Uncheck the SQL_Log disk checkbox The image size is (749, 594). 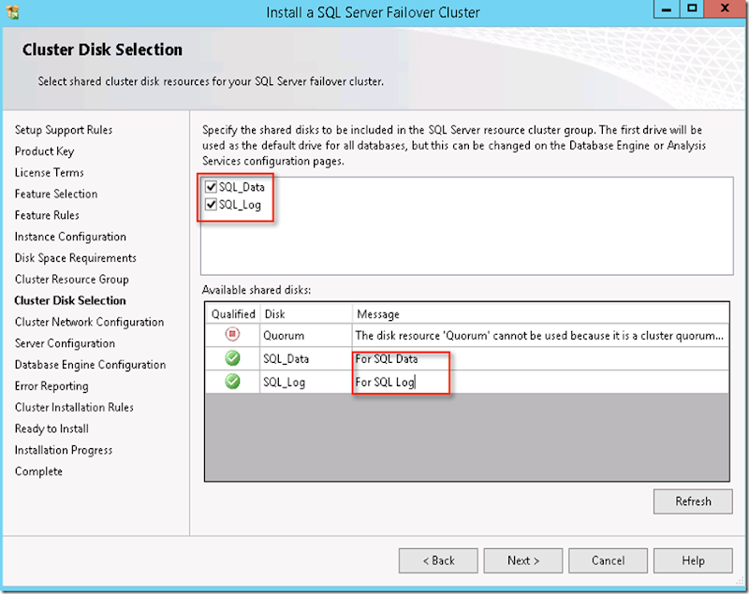point(211,205)
